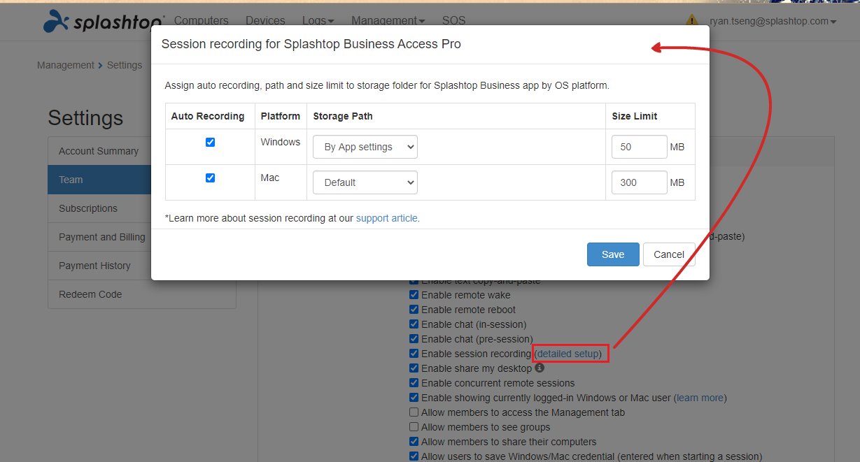The width and height of the screenshot is (860, 462).
Task: Check Allow members to access Management tab
Action: 414,412
